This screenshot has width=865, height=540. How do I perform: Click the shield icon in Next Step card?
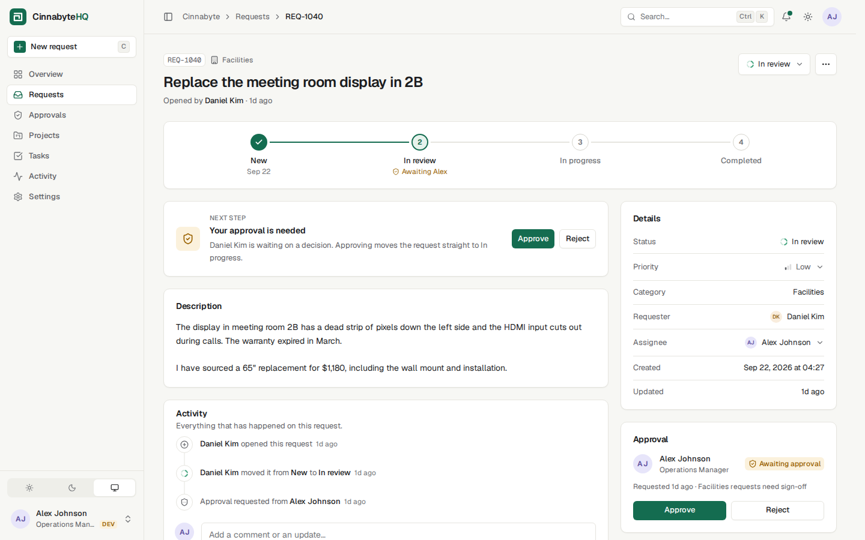pyautogui.click(x=188, y=239)
